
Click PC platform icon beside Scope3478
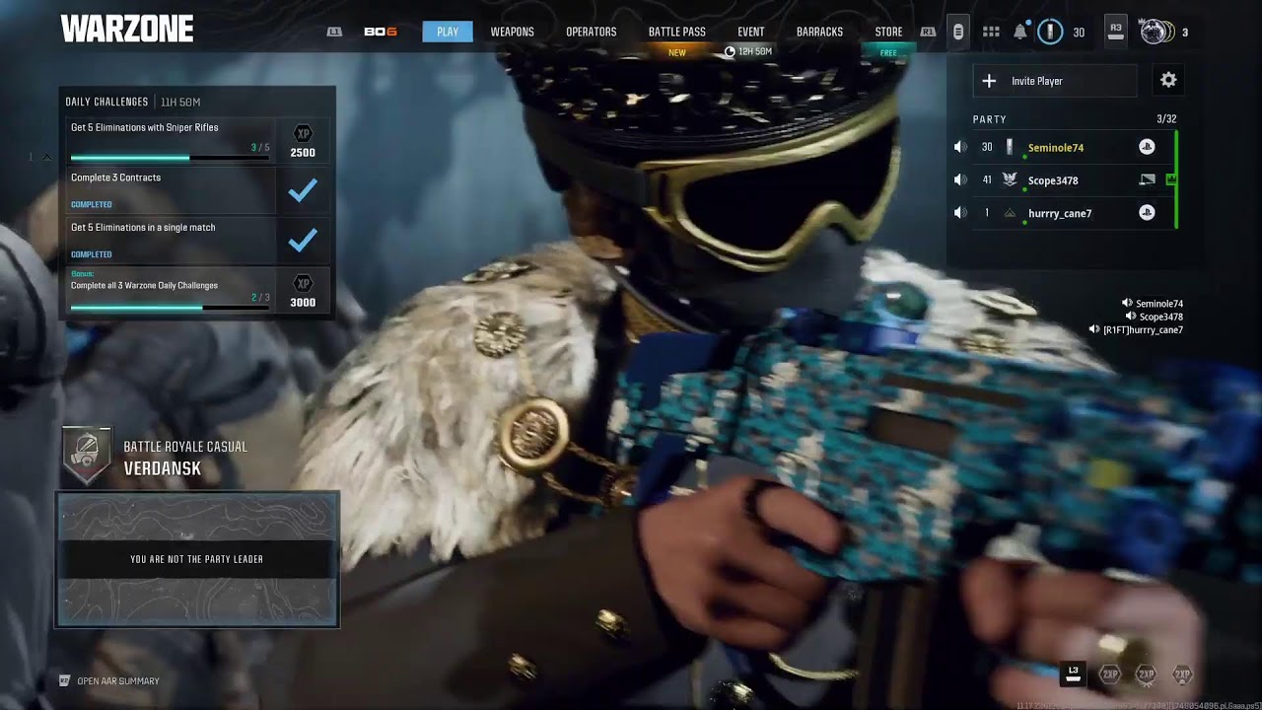[1147, 179]
